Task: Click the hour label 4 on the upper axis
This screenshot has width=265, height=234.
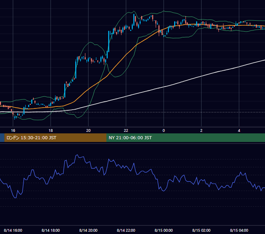Action: [239, 131]
